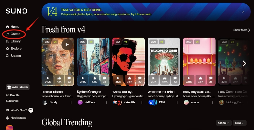The width and height of the screenshot is (254, 130).
Task: Open Library from the sidebar
Action: [x=16, y=41]
